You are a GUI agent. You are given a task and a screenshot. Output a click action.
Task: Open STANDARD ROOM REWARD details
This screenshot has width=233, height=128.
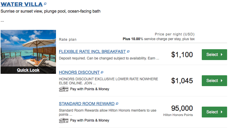[x=87, y=104]
